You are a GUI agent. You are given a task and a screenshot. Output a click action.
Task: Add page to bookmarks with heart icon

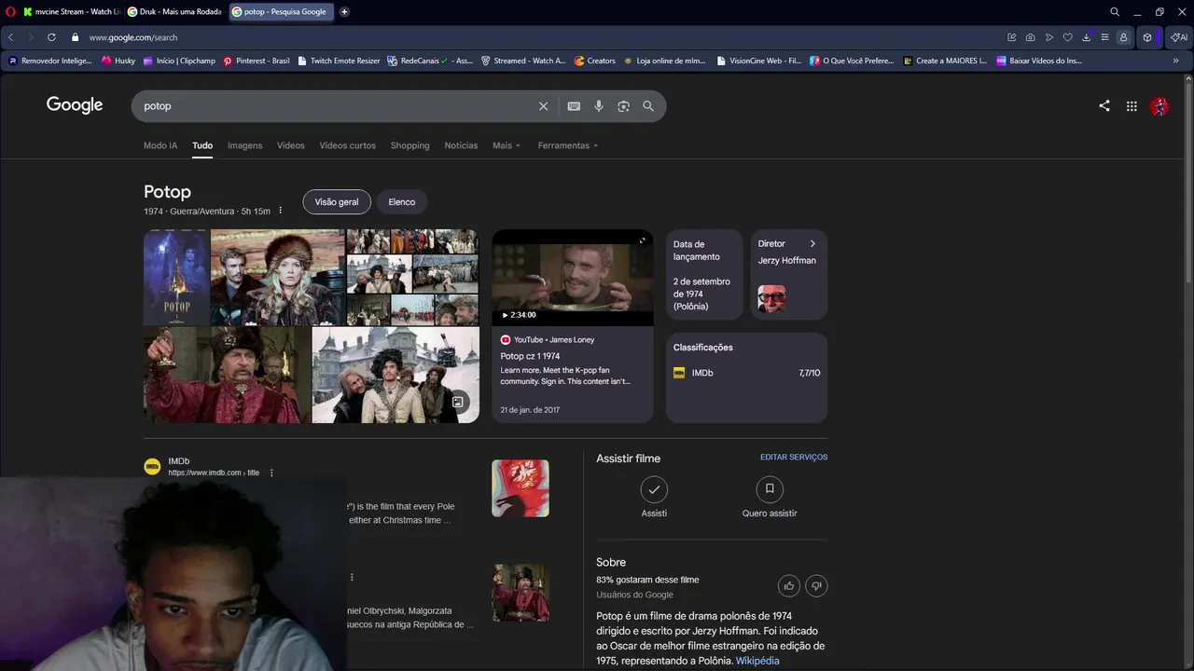[1067, 37]
